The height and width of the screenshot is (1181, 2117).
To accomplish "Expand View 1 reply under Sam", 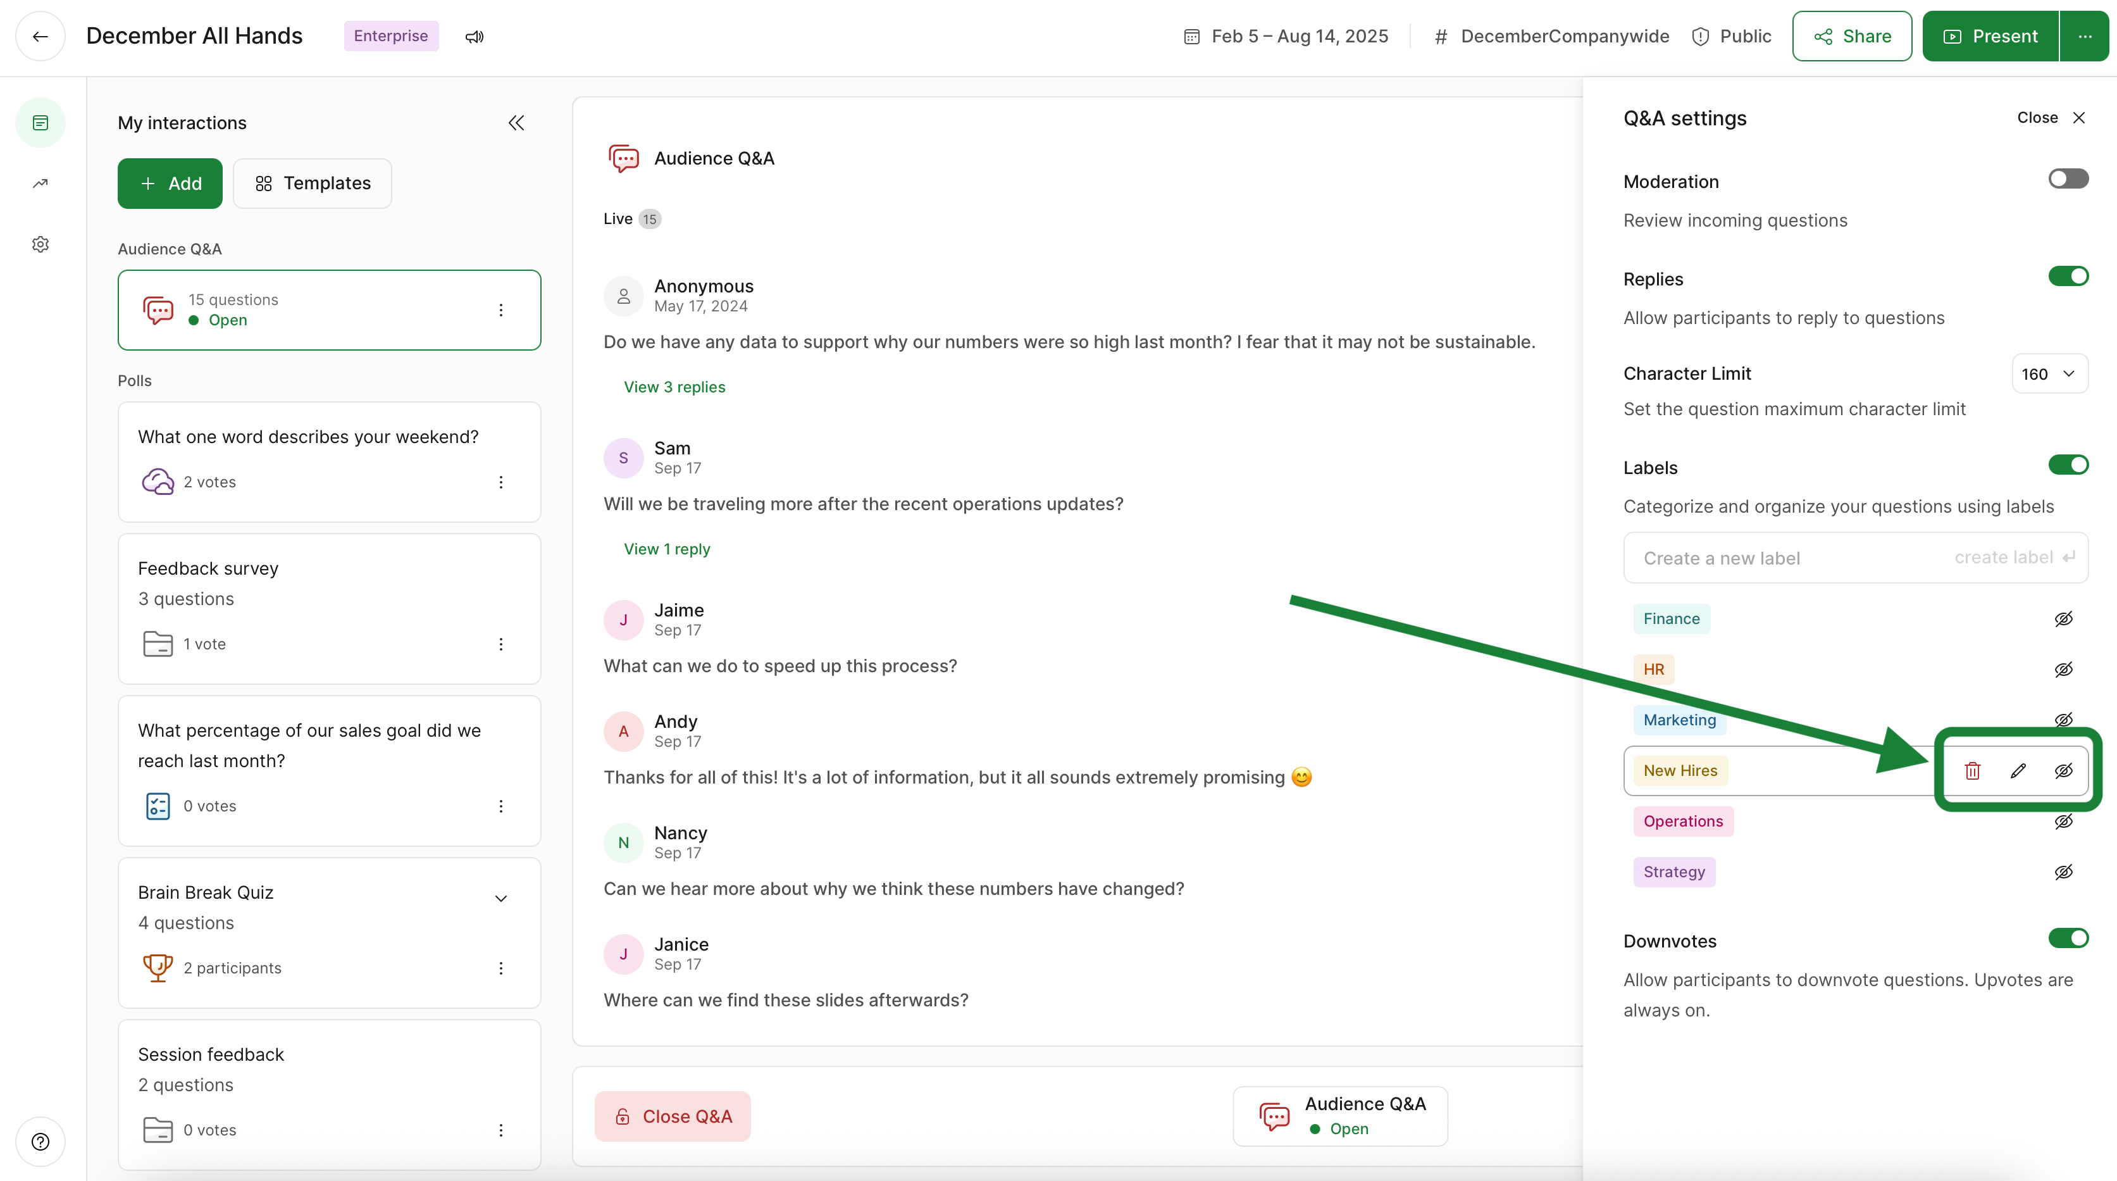I will tap(666, 549).
